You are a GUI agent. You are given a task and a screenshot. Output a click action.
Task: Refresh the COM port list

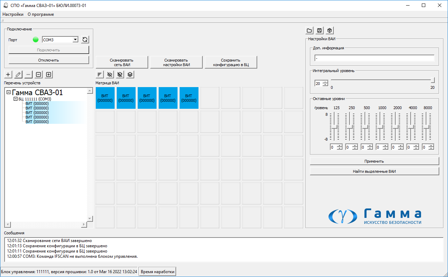(x=85, y=40)
